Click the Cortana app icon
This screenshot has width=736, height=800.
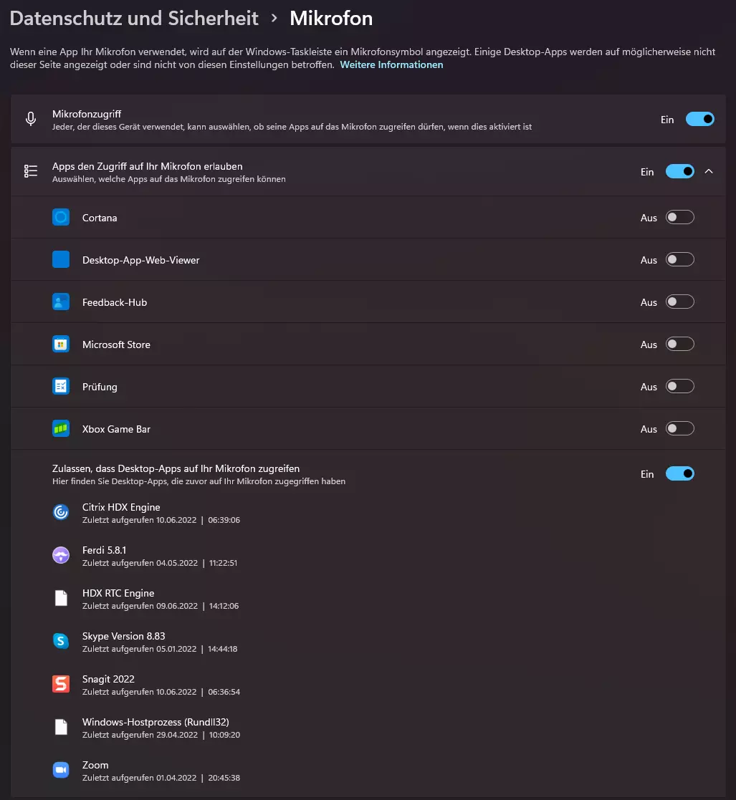[x=61, y=217]
